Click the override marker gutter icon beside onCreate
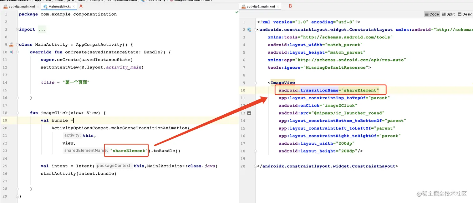473x203 pixels. [x=11, y=52]
